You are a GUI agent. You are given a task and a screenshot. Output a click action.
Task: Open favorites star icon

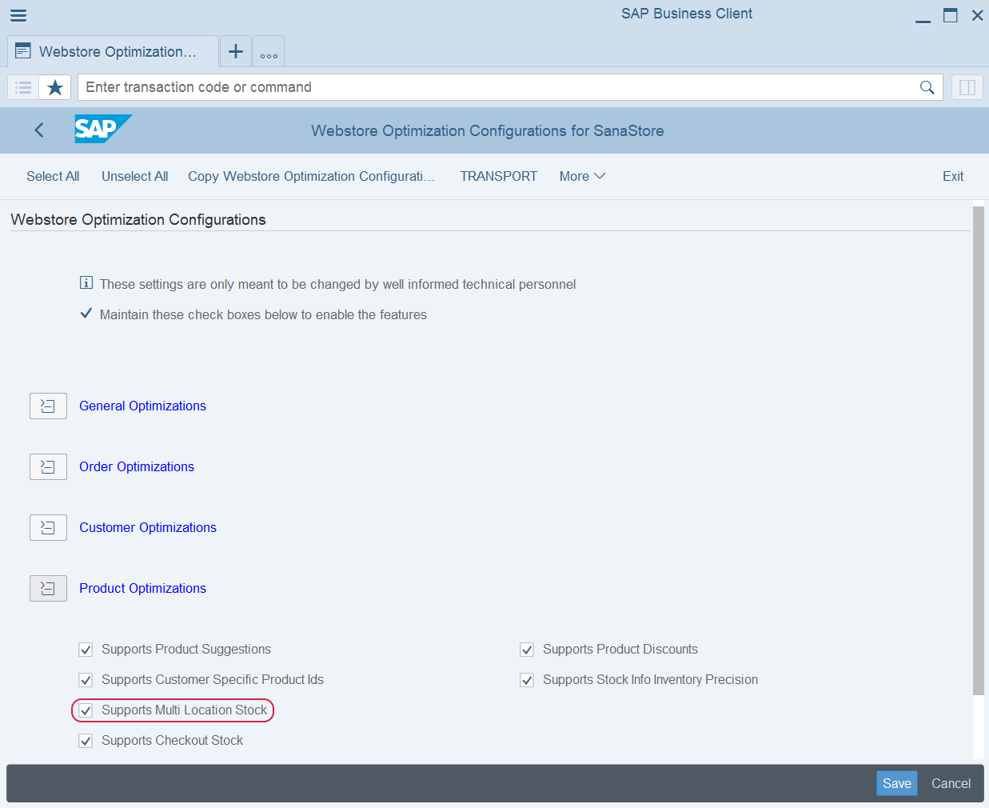[55, 87]
